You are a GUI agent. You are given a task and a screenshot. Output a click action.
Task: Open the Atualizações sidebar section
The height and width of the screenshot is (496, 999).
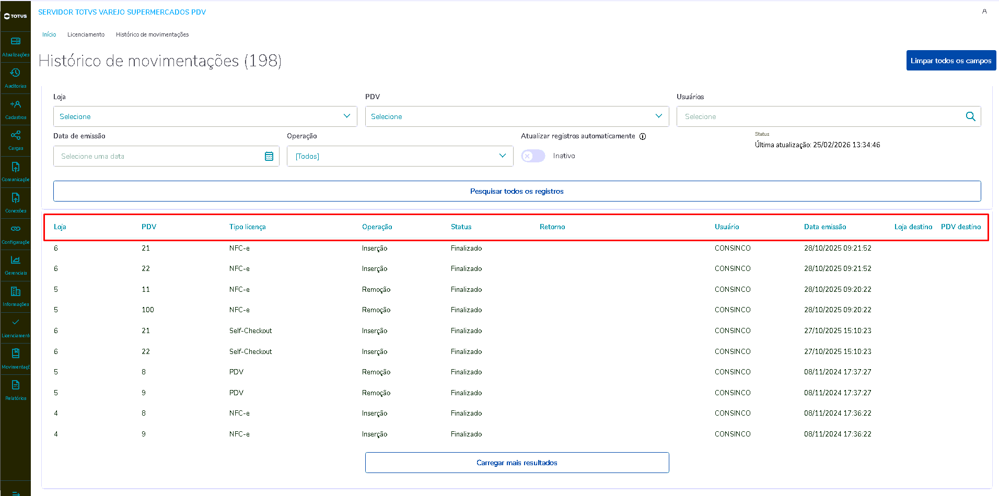(16, 46)
